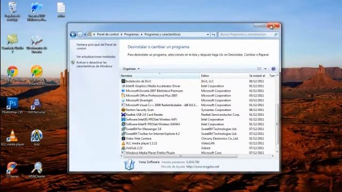The height and width of the screenshot is (192, 342).
Task: Select the blank file icon on desktop
Action: pyautogui.click(x=61, y=10)
